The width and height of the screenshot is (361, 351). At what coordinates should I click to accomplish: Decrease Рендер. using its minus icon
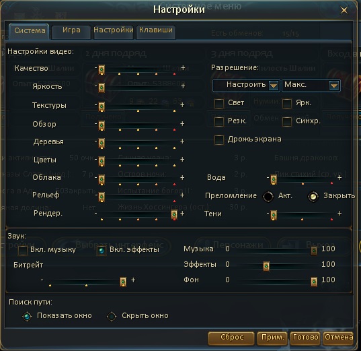95,214
